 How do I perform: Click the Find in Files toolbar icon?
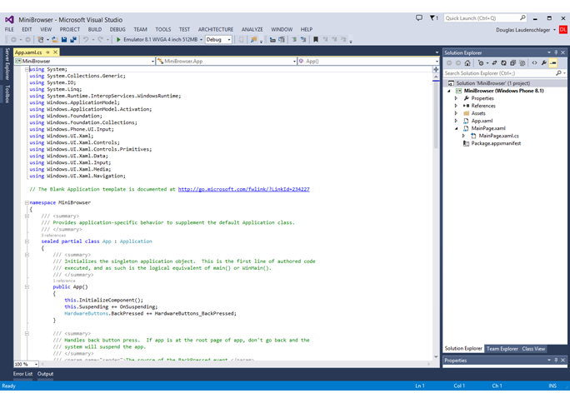coord(253,40)
